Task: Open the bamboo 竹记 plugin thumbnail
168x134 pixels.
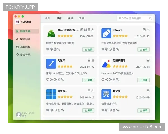Action: 51,33
